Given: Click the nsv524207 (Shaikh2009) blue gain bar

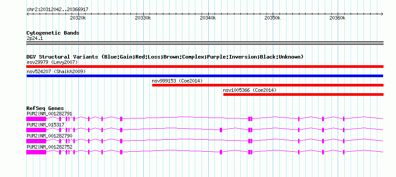Looking at the screenshot, I should pyautogui.click(x=205, y=76).
